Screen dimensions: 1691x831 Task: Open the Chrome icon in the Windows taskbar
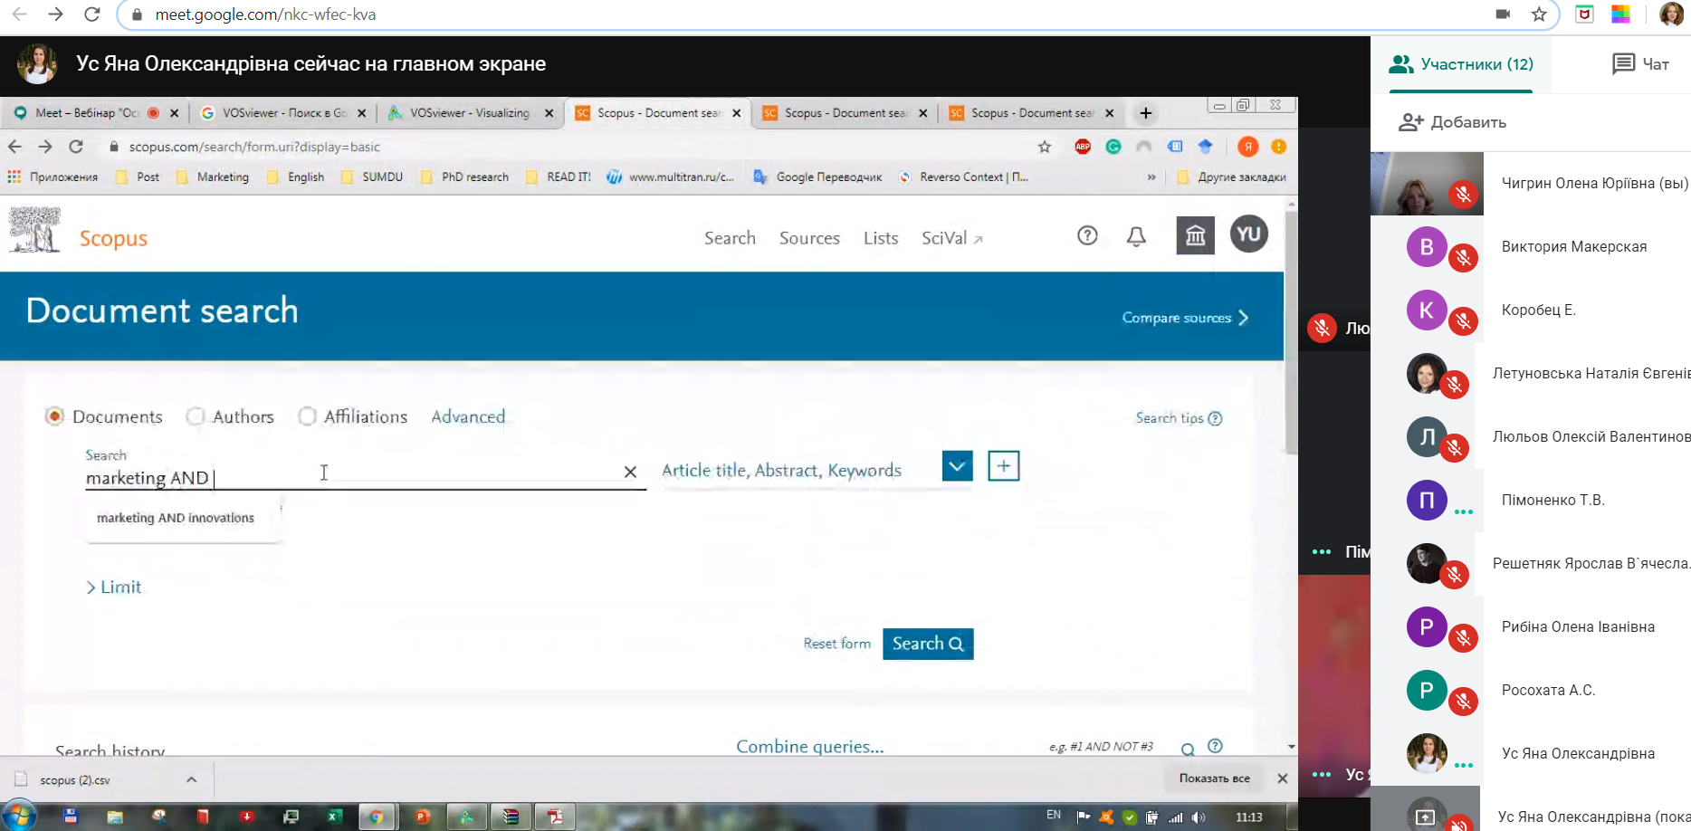376,817
